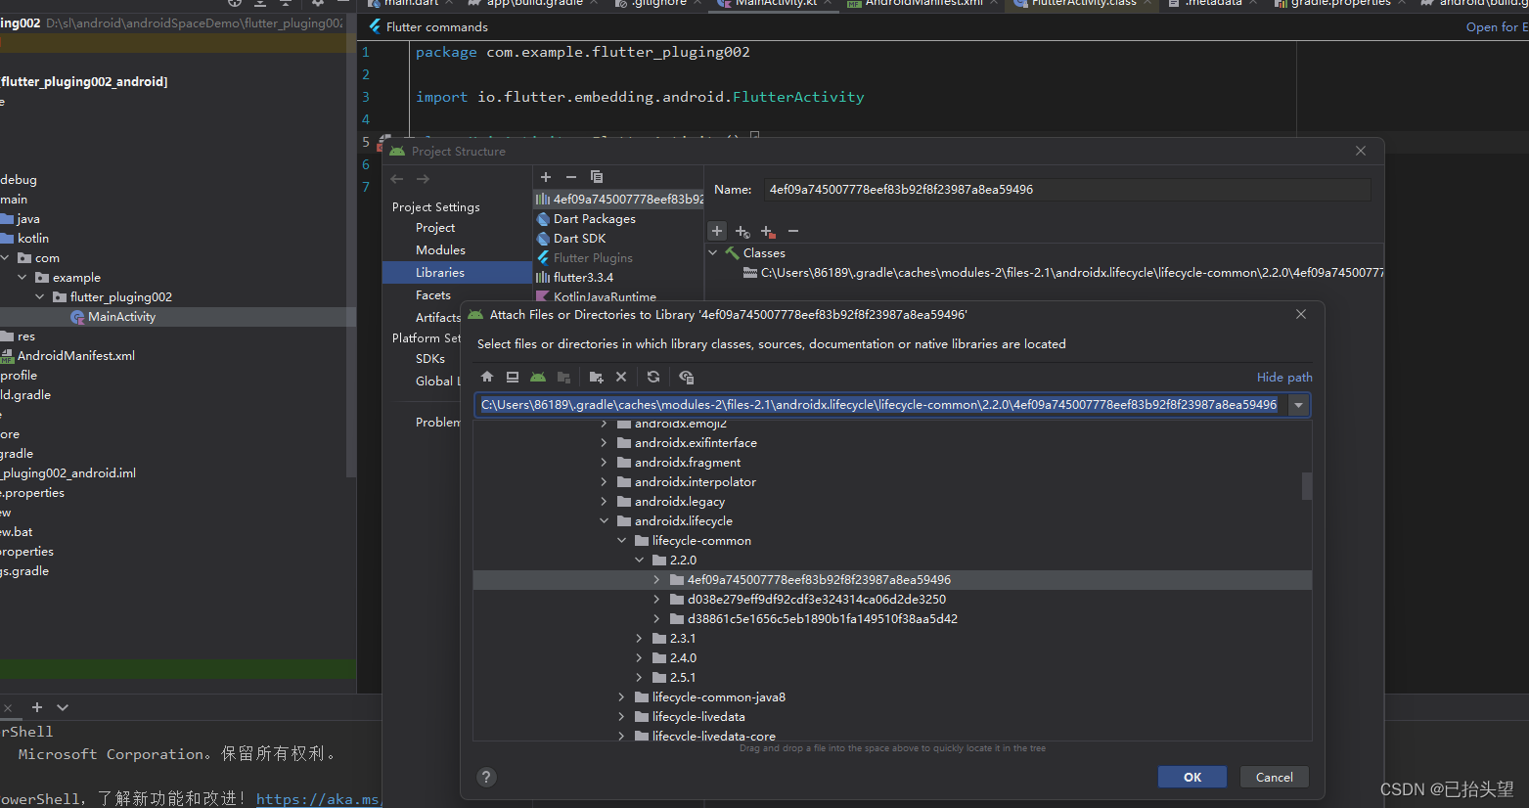This screenshot has width=1529, height=808.
Task: Open Modules settings section
Action: [440, 250]
